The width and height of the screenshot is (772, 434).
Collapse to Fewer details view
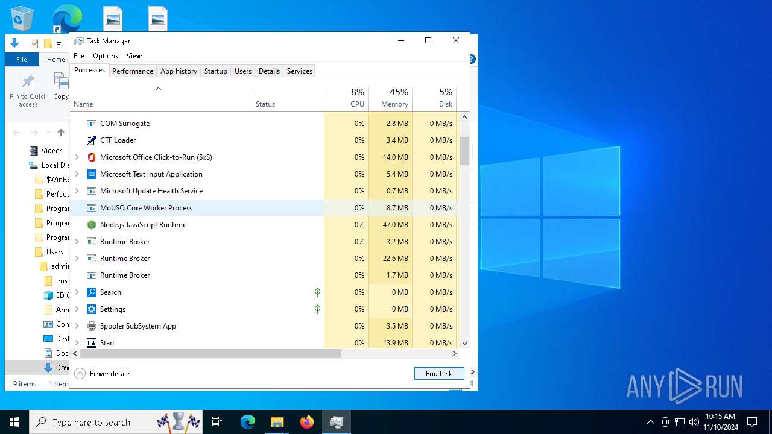tap(103, 374)
